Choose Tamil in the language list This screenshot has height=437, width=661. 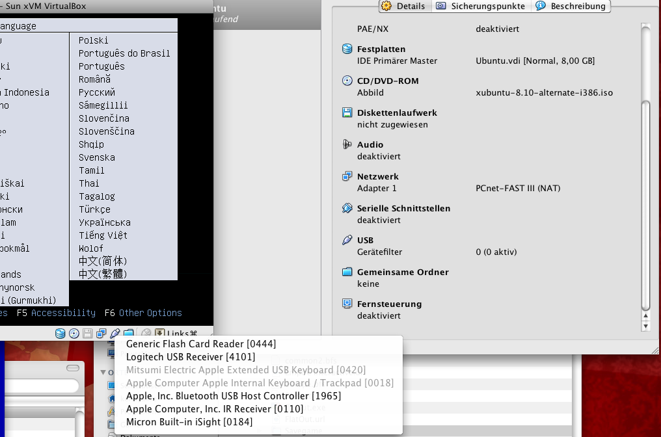tap(92, 170)
